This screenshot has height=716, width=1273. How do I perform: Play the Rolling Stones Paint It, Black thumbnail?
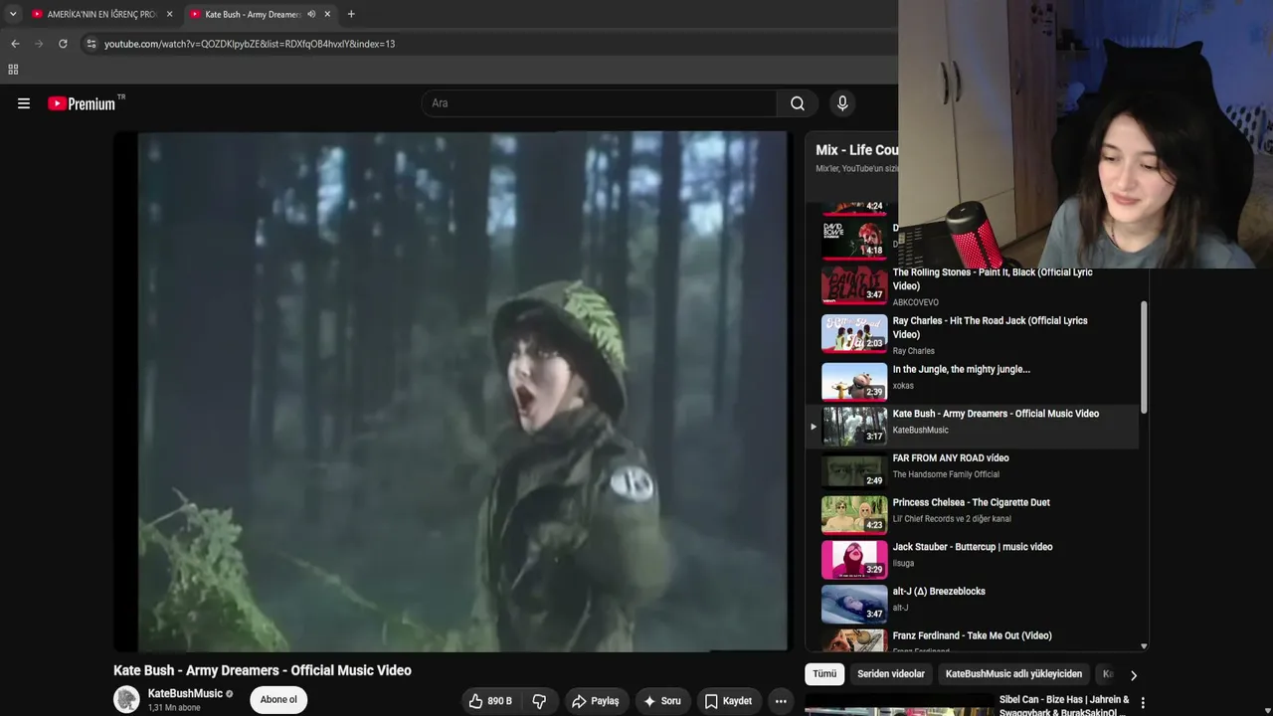click(x=854, y=285)
